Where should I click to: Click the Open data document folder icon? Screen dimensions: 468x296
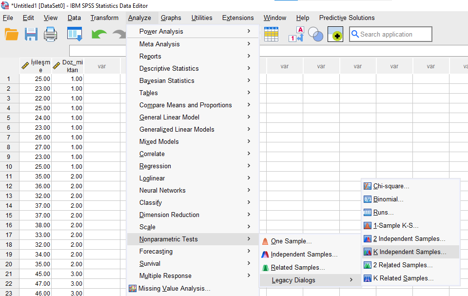[x=12, y=34]
